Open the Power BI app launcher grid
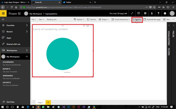This screenshot has width=176, height=109. [3, 13]
